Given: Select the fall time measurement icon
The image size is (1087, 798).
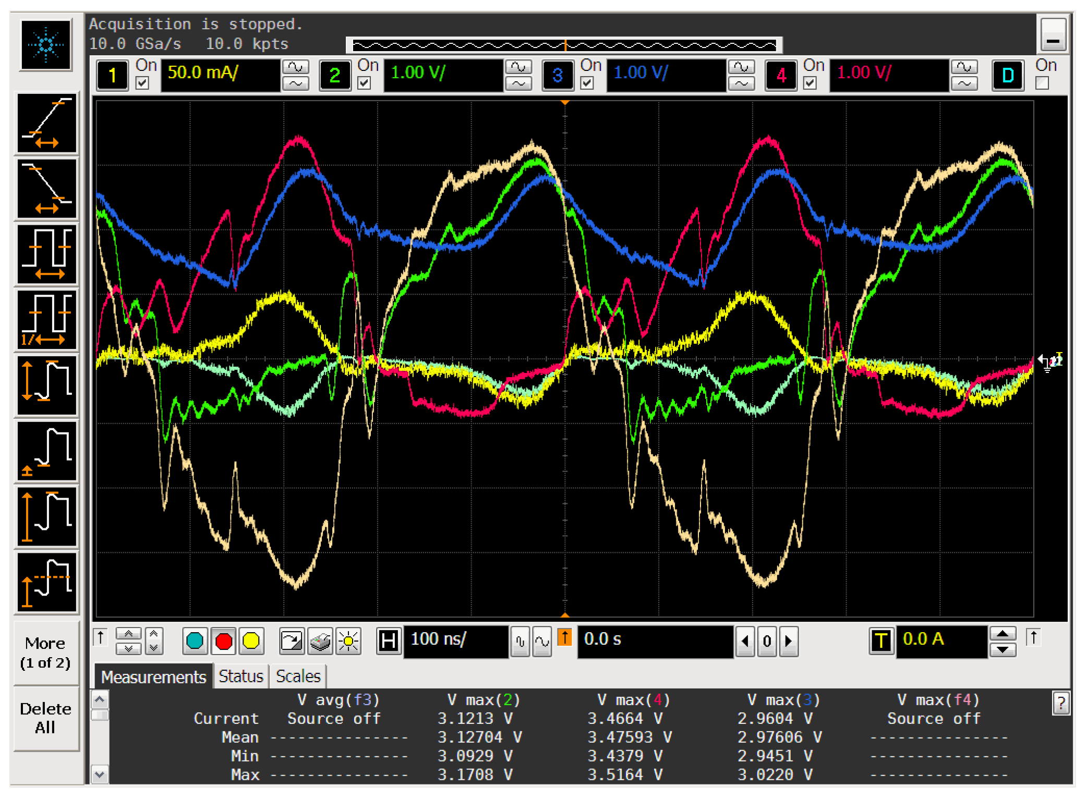Looking at the screenshot, I should [47, 189].
